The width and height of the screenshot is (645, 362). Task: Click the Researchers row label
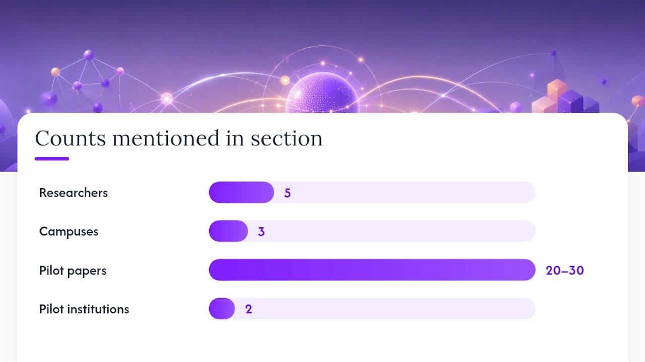(x=74, y=193)
